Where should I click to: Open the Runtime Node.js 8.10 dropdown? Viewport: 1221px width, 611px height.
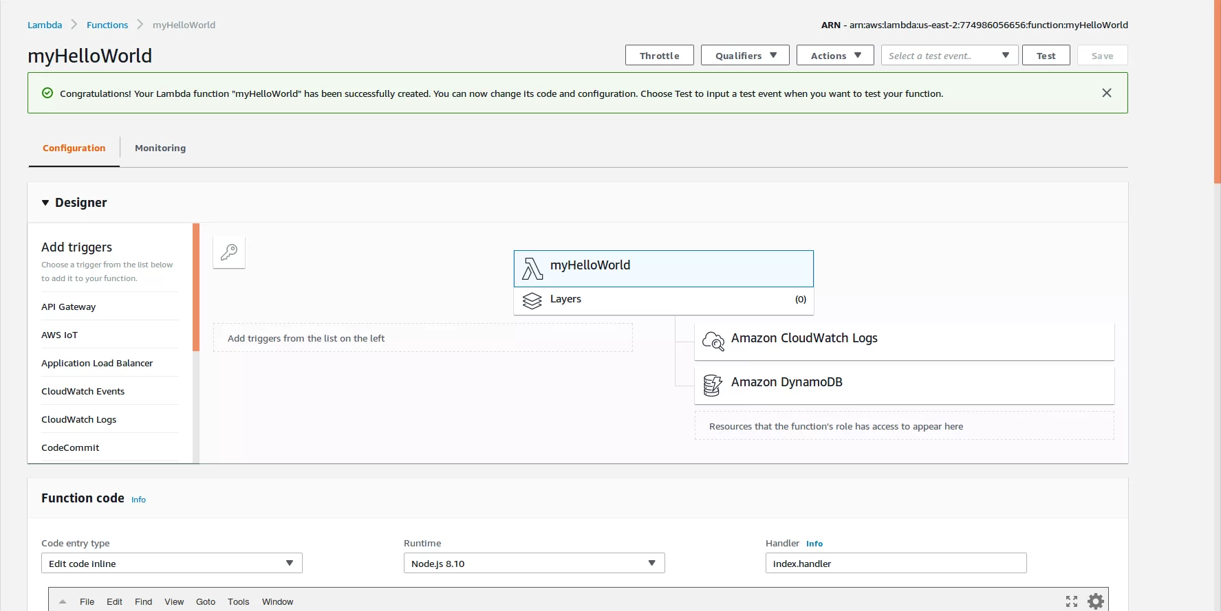533,564
